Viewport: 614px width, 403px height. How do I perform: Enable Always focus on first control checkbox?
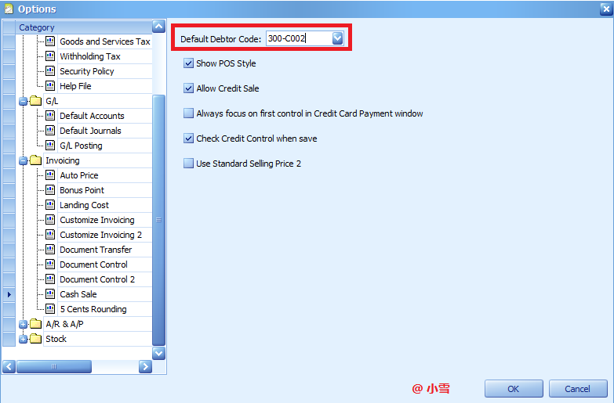pos(188,113)
